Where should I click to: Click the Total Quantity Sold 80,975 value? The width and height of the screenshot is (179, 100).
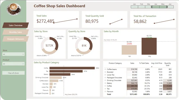click(x=92, y=21)
